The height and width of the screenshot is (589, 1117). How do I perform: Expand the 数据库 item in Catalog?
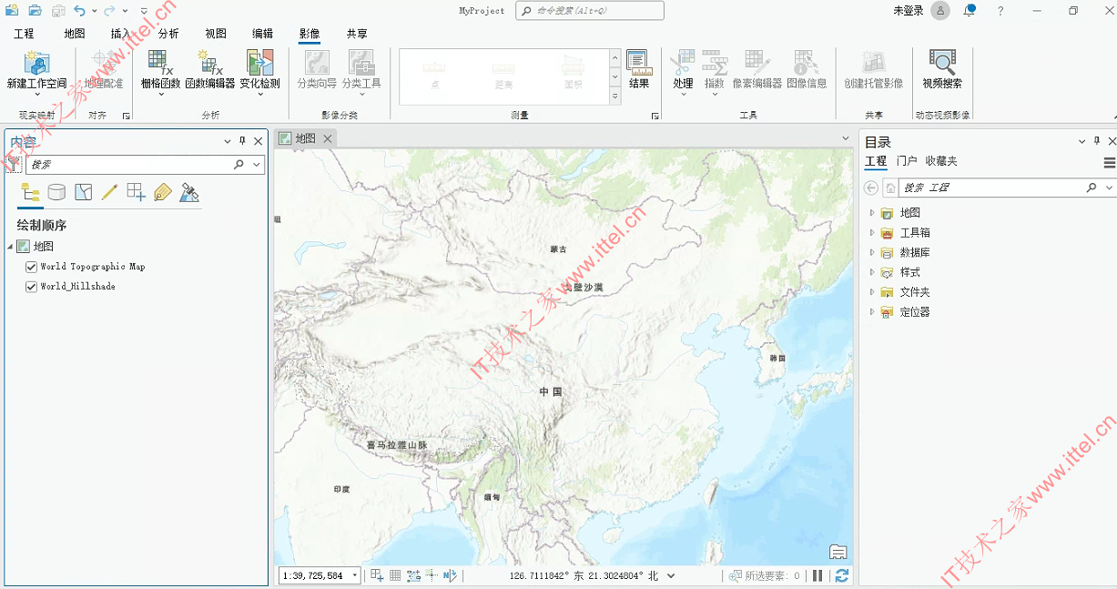(871, 252)
